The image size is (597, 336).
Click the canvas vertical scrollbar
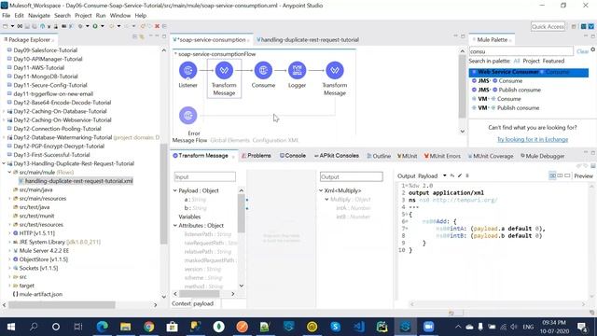tap(463, 86)
